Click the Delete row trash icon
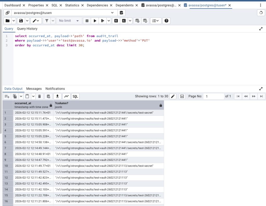This screenshot has height=206, width=266. (x=39, y=97)
